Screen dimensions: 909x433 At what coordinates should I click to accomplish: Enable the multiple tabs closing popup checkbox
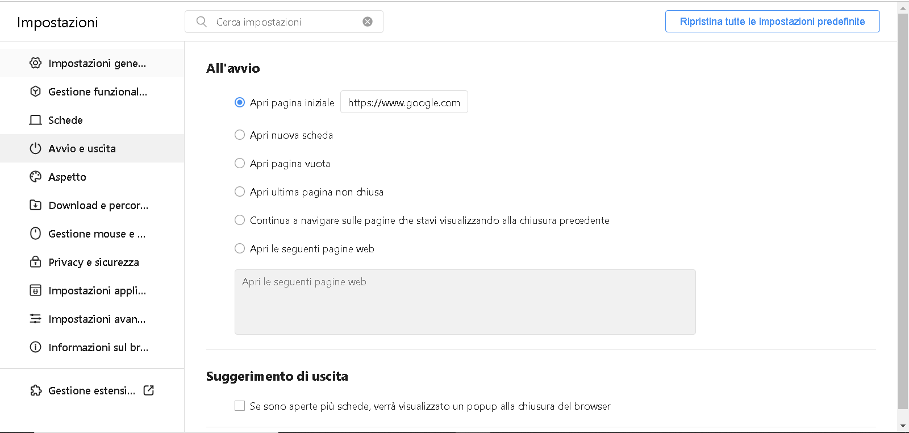click(x=240, y=406)
